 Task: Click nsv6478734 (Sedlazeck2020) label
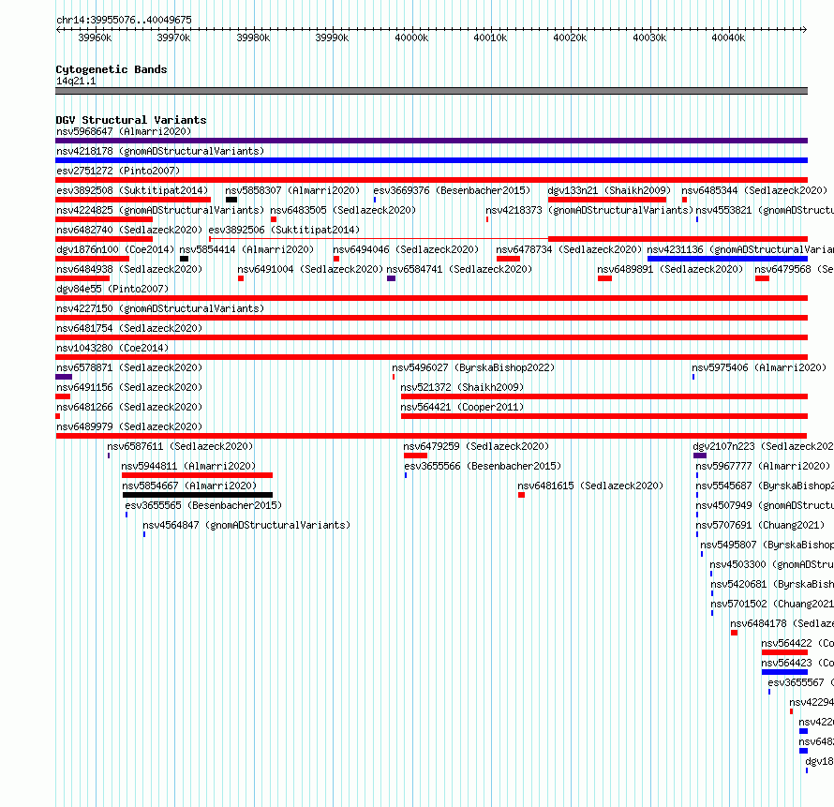pyautogui.click(x=569, y=249)
